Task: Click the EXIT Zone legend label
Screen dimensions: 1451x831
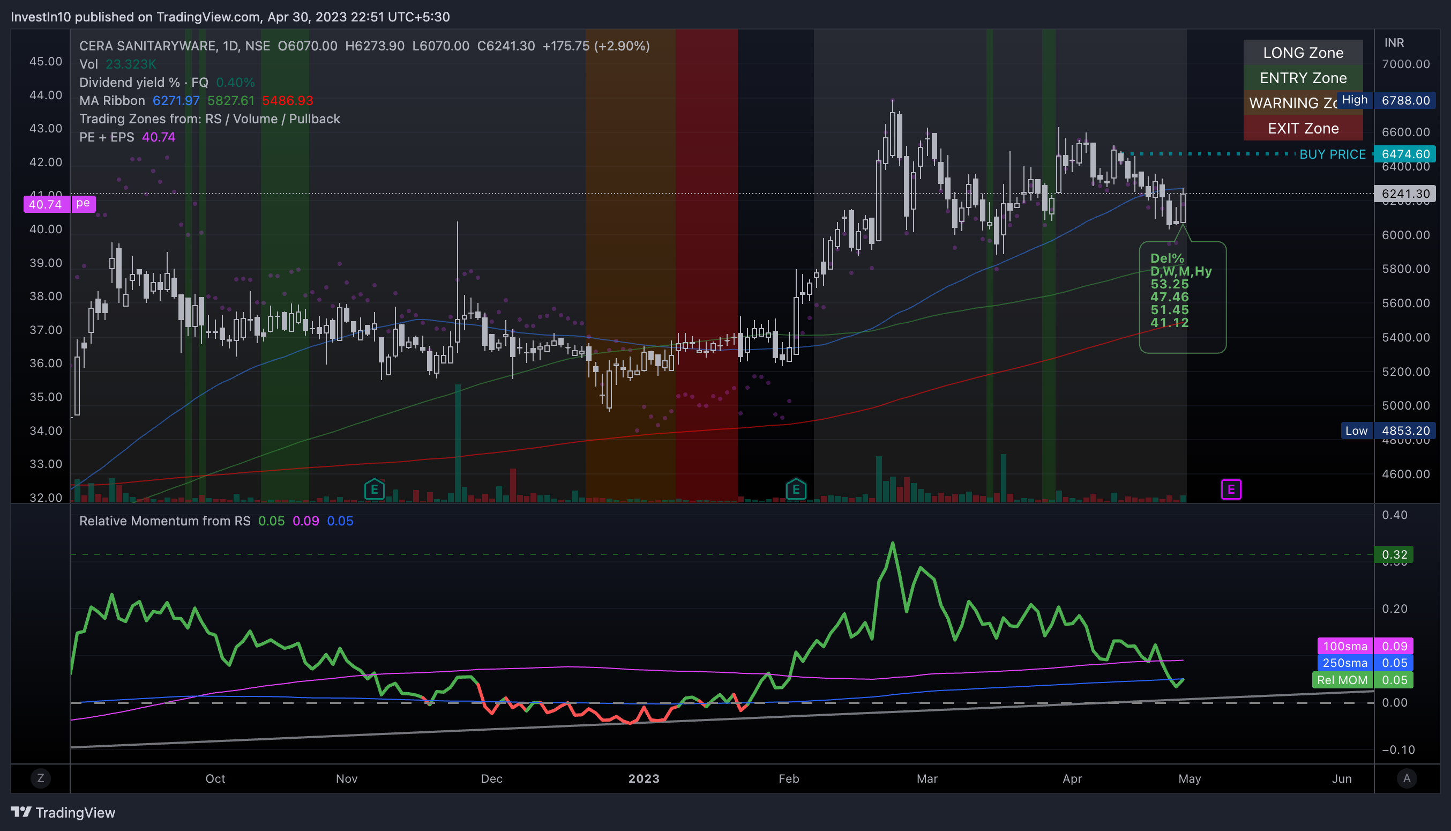Action: [1303, 128]
